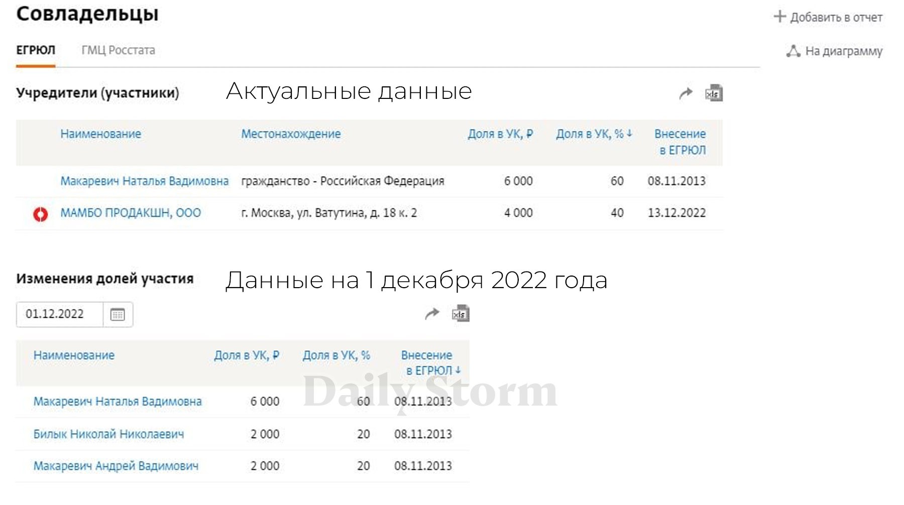
Task: Open Билык Николай Николаевич link
Action: coord(109,434)
